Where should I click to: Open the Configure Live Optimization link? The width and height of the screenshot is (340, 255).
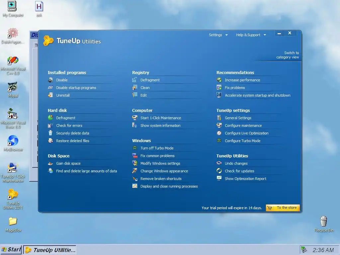coord(247,133)
